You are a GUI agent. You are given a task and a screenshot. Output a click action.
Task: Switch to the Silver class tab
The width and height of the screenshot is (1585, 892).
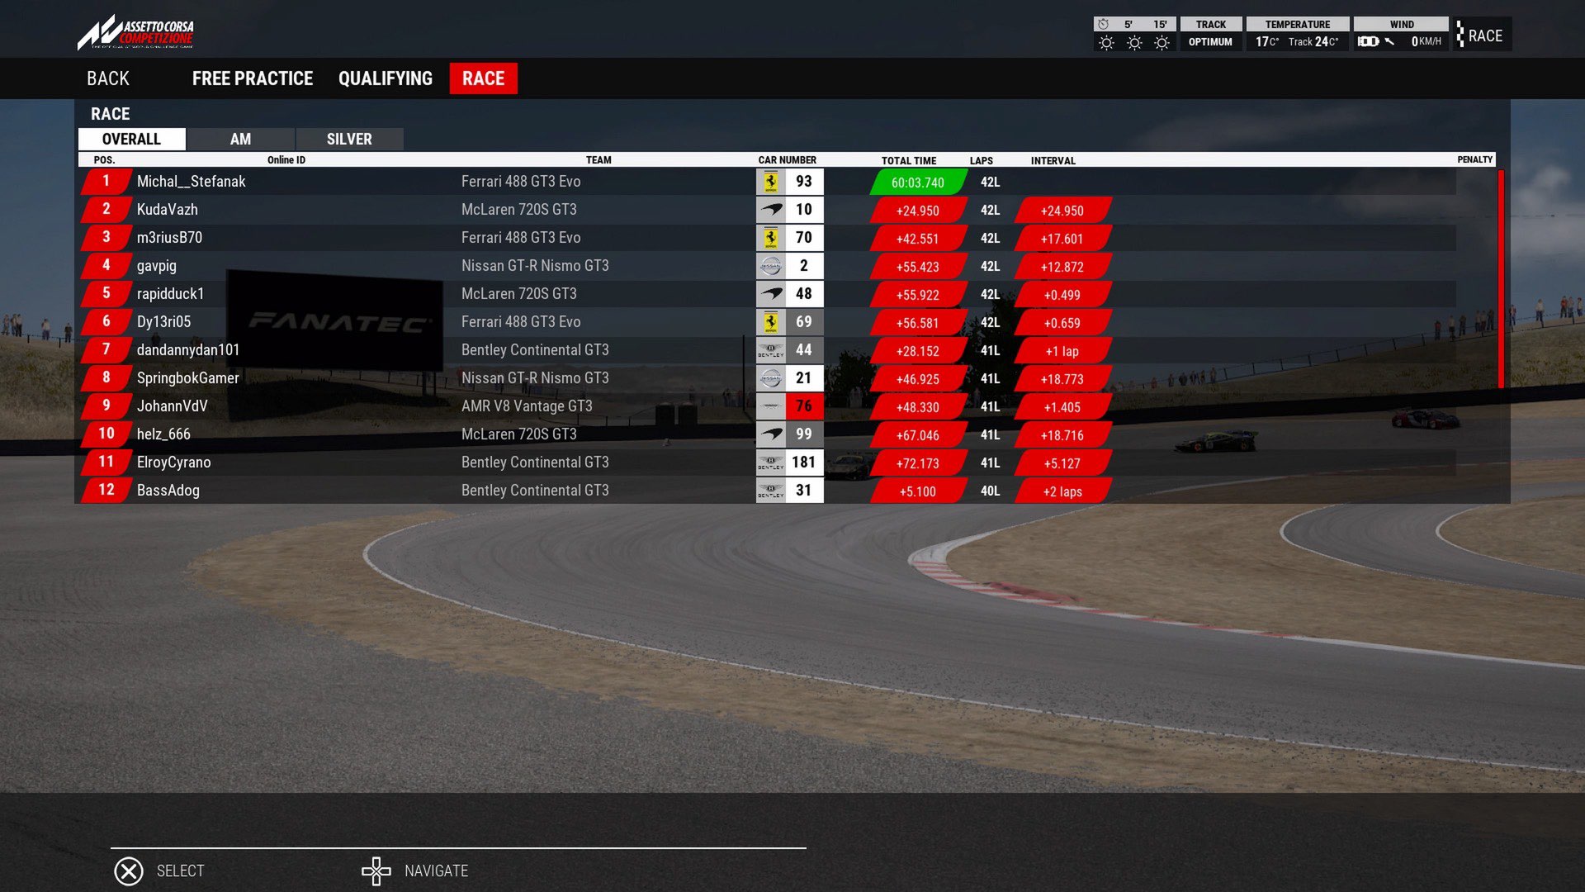pyautogui.click(x=350, y=139)
